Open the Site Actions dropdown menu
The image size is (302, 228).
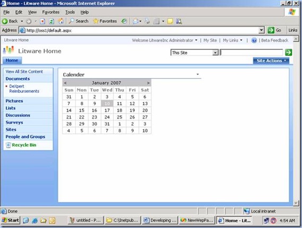point(271,61)
